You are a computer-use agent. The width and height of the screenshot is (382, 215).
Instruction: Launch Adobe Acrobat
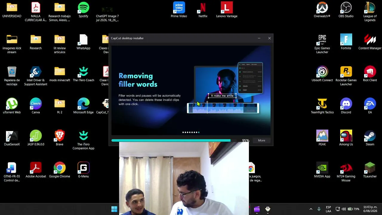pyautogui.click(x=36, y=170)
